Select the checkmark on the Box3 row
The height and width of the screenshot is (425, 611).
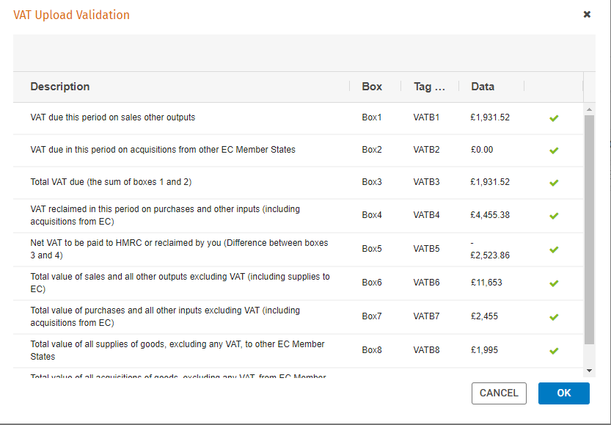(x=554, y=182)
